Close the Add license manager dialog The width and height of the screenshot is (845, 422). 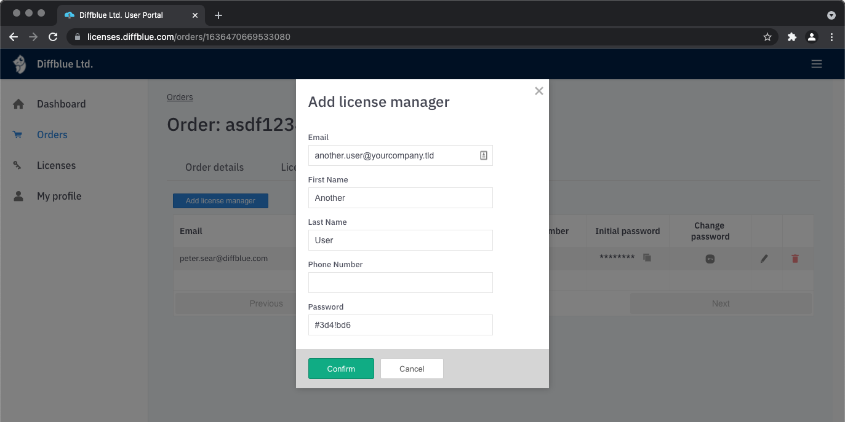coord(539,91)
